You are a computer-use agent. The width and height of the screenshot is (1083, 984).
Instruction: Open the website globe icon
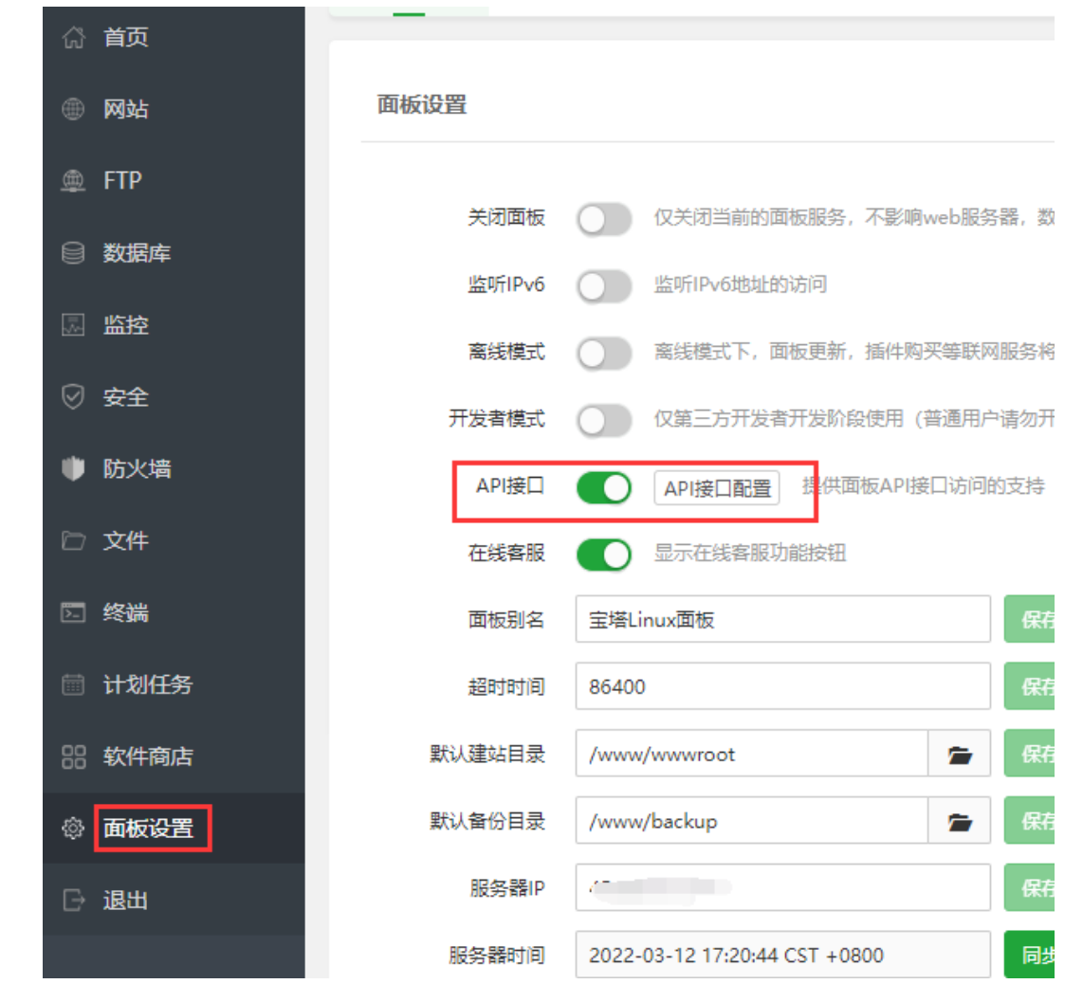[x=73, y=110]
